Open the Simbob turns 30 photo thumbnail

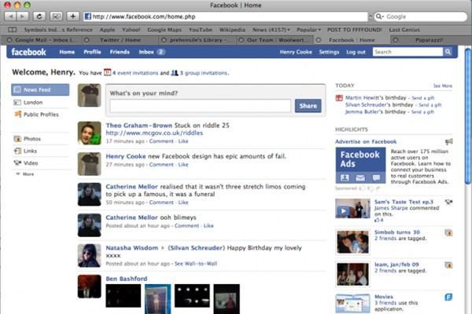[352, 243]
